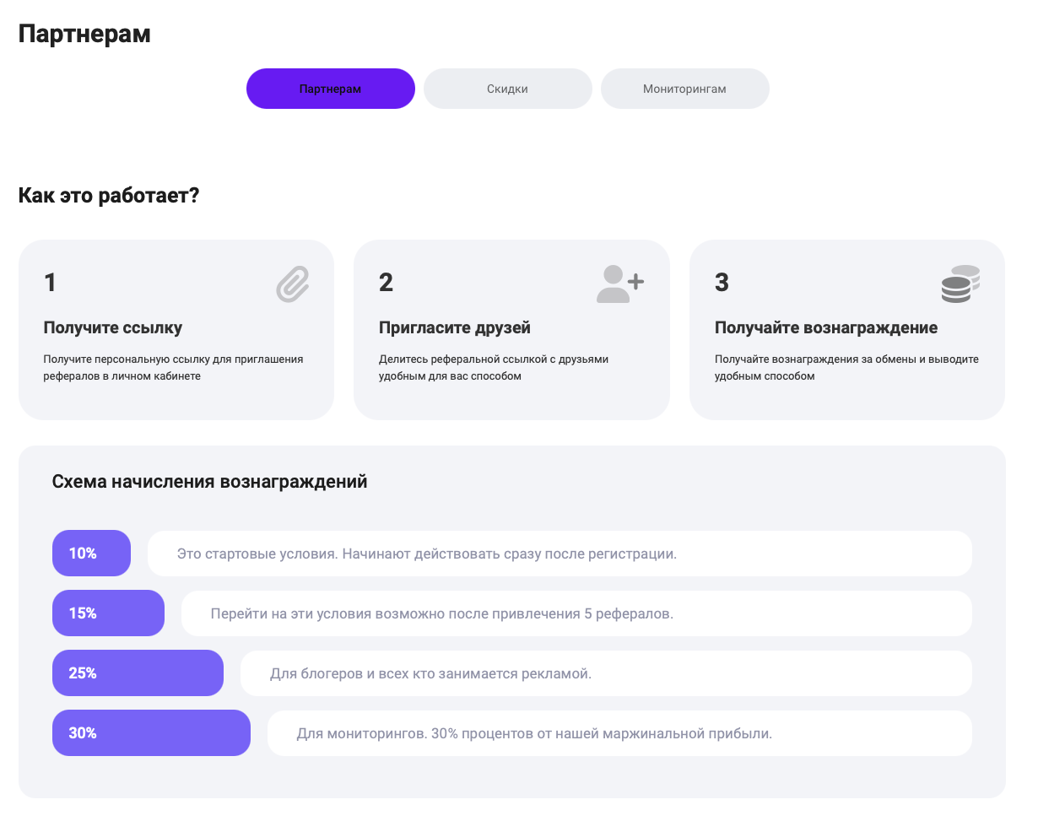
Task: Click the monitorings margin profit text bar
Action: [x=619, y=732]
